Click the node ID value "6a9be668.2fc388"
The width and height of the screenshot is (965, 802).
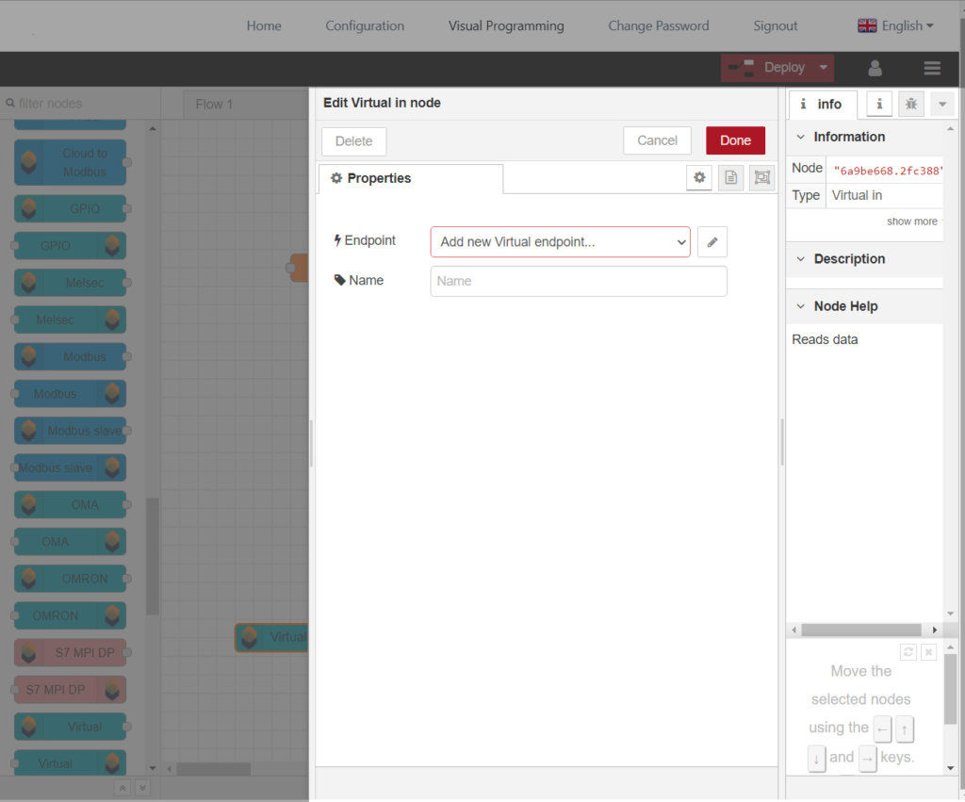point(888,172)
